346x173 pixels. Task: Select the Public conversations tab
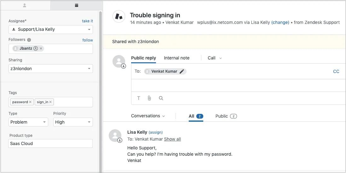[226, 116]
